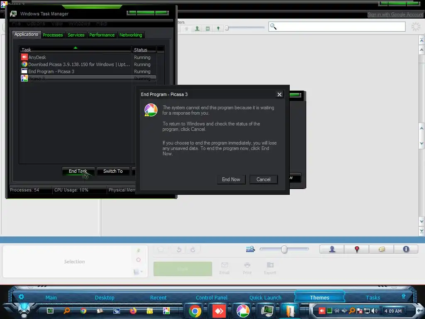Click the up-arrow pin icon on dock
Screen dimensions: 425x319
click(403, 297)
